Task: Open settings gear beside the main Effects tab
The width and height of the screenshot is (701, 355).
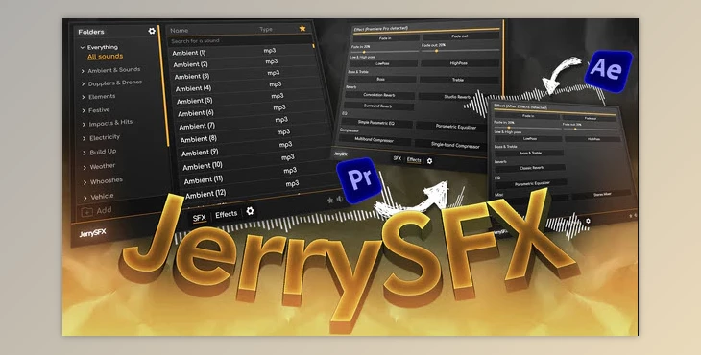Action: (x=250, y=211)
